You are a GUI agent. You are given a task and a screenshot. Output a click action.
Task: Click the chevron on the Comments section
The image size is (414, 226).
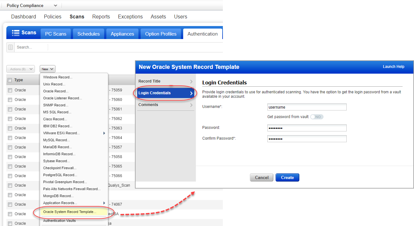click(191, 105)
